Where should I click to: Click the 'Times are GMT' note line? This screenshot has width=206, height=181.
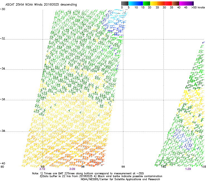88,173
